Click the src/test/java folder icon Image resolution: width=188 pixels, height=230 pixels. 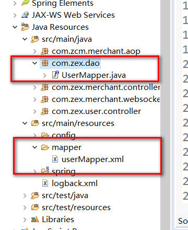tap(35, 195)
